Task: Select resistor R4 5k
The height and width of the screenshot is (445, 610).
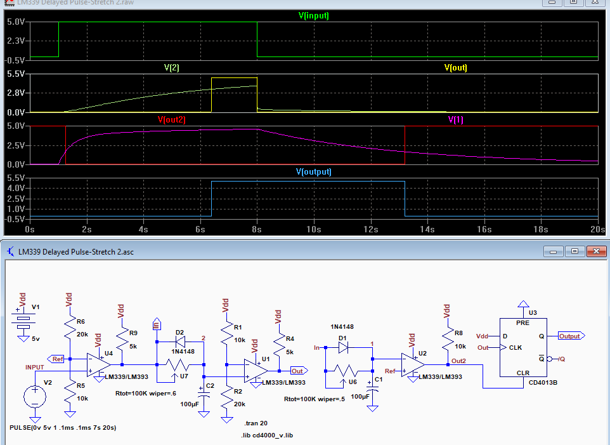Action: click(x=280, y=345)
